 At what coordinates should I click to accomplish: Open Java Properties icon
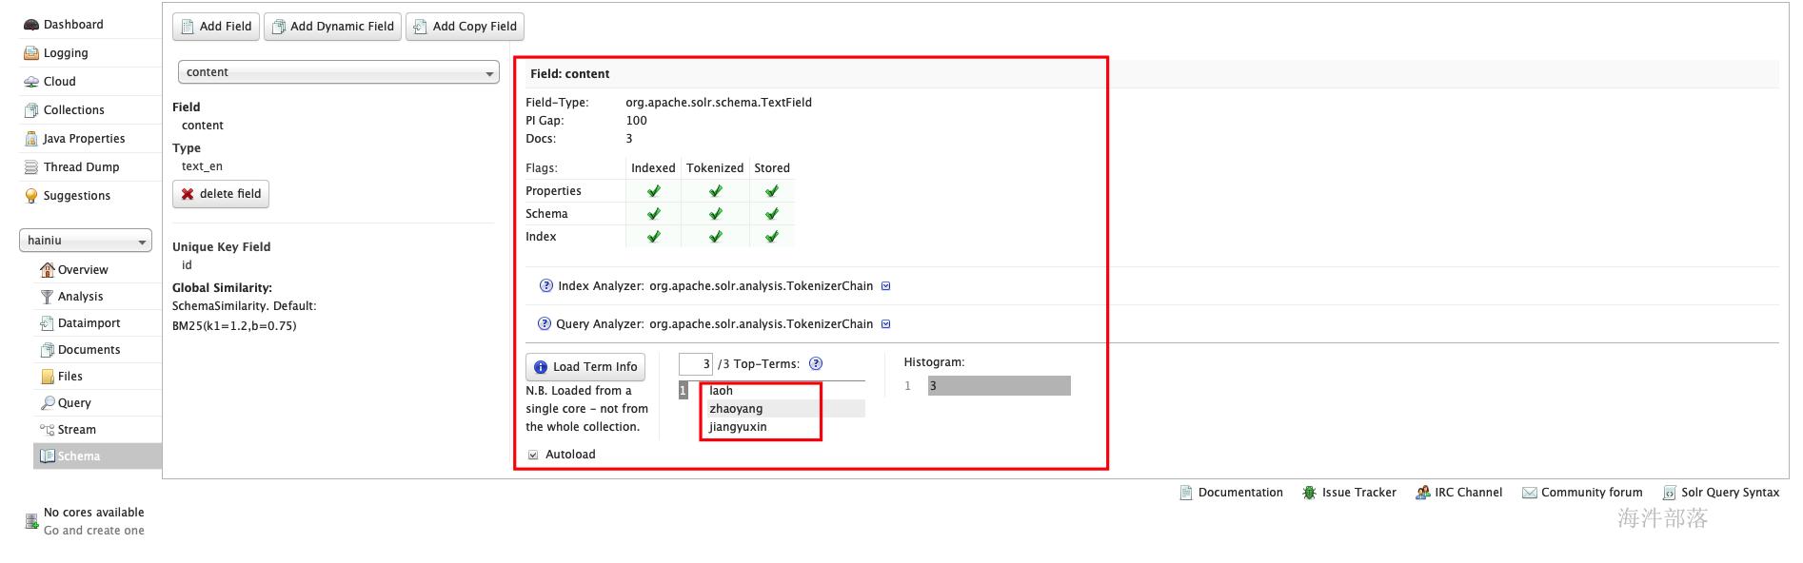click(x=31, y=139)
